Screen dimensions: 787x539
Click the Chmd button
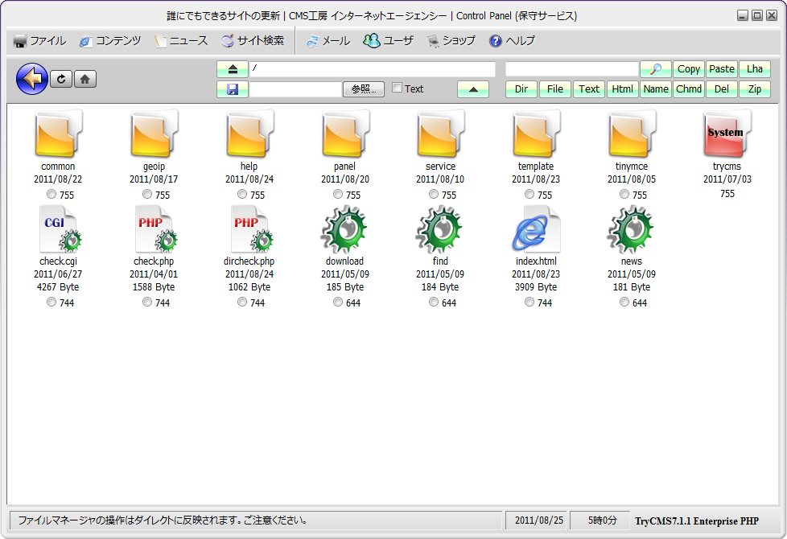[689, 89]
